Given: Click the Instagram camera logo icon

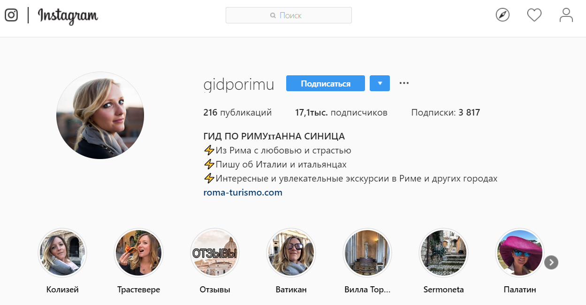Looking at the screenshot, I should (x=11, y=15).
